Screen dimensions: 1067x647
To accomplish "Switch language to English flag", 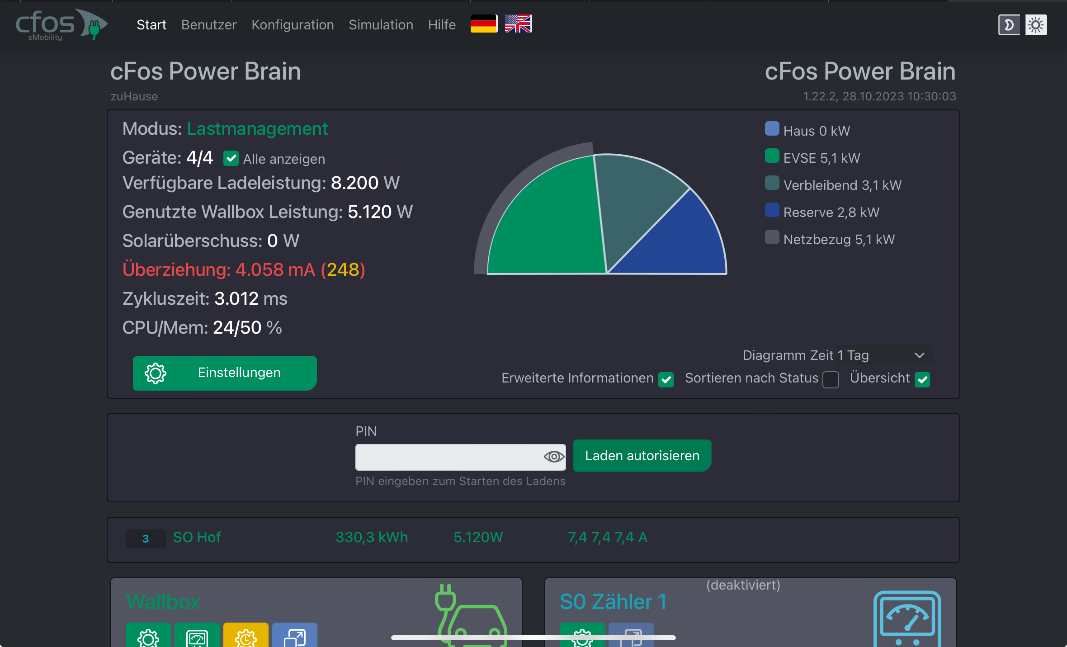I will click(518, 24).
